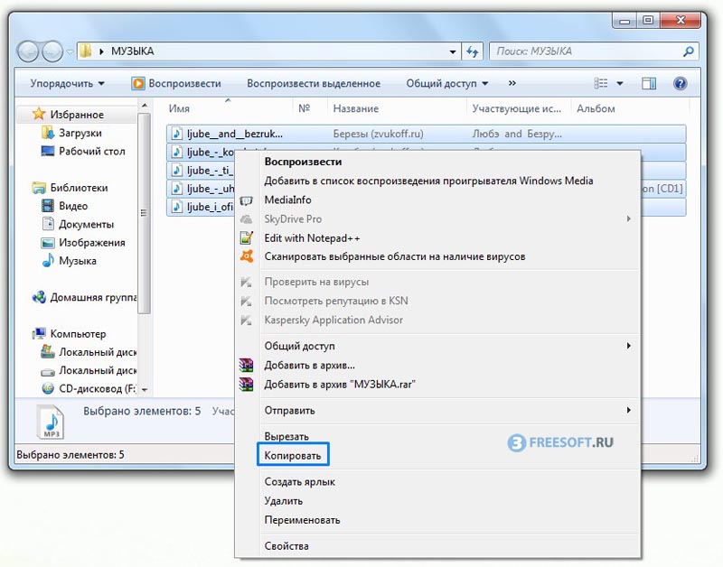Choose Добавить в список воспроизведения Windows Media

[x=428, y=181]
